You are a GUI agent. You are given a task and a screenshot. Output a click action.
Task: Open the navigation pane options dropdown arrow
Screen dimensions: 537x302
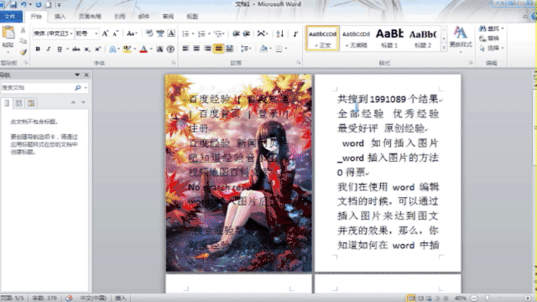click(77, 75)
